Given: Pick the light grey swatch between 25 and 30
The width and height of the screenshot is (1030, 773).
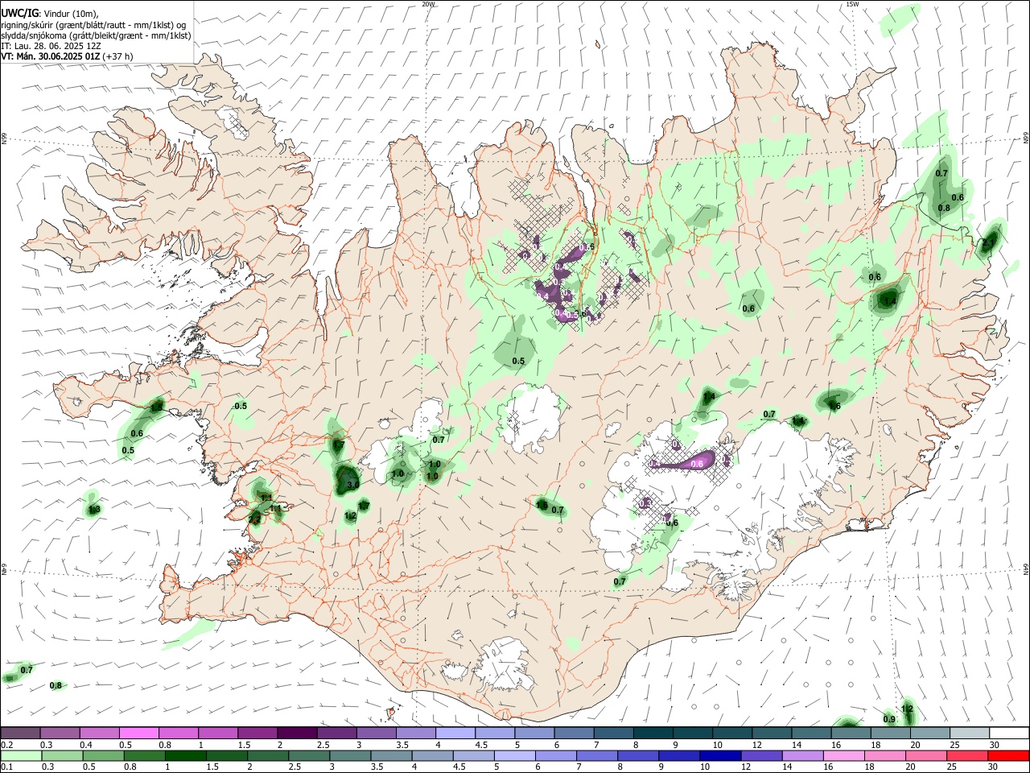Looking at the screenshot, I should (x=969, y=734).
